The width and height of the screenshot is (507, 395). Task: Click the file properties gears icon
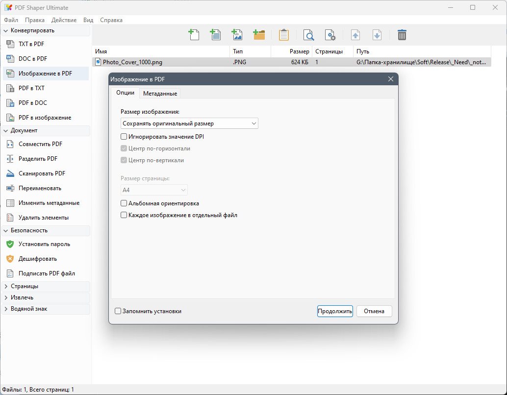pyautogui.click(x=330, y=35)
